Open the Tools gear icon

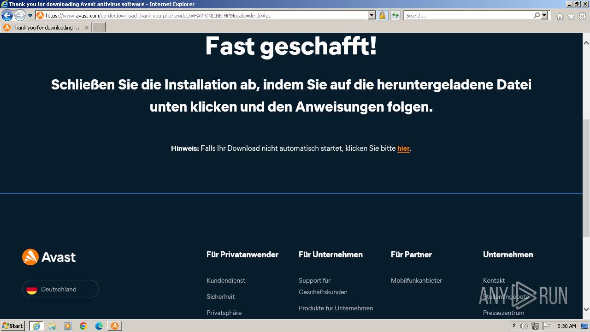[x=583, y=16]
